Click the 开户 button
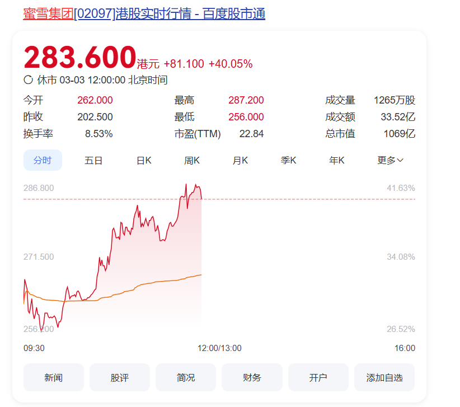 [318, 377]
